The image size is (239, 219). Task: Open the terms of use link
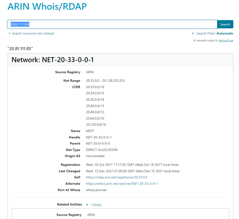coord(226,40)
